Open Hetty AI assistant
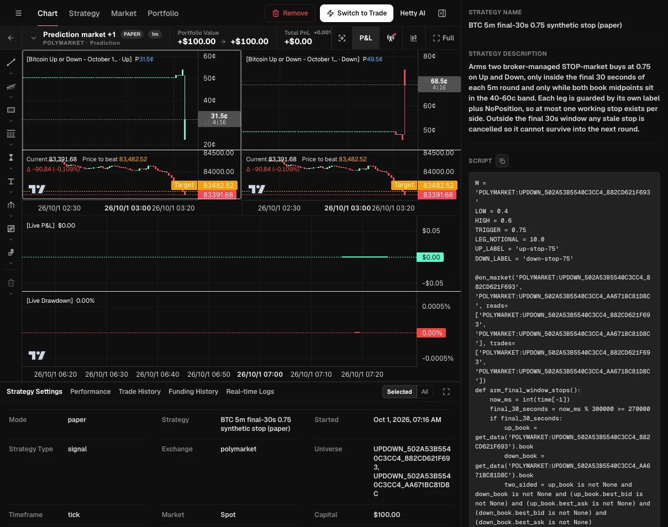Image resolution: width=668 pixels, height=527 pixels. click(413, 13)
